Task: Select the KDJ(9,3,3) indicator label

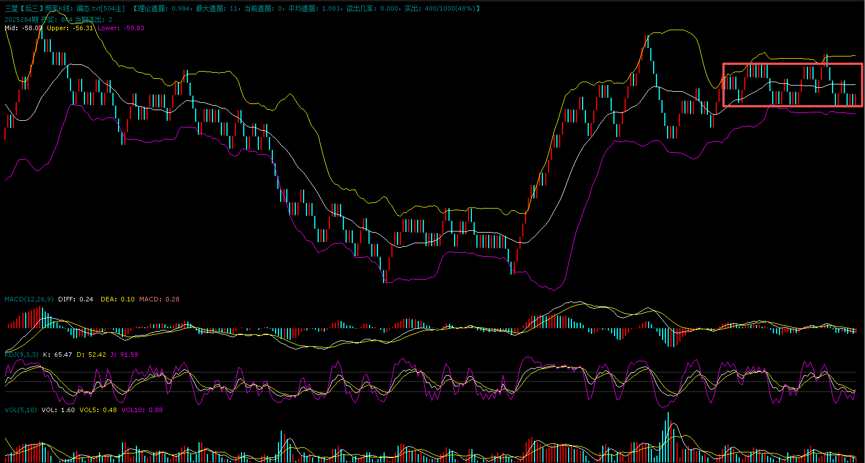Action: click(21, 355)
